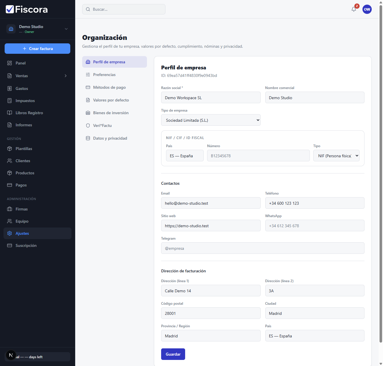This screenshot has height=366, width=383.
Task: Click the Código postal field
Action: coord(211,313)
